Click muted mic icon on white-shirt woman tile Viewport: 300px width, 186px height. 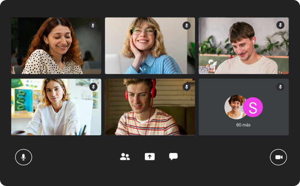(x=93, y=87)
